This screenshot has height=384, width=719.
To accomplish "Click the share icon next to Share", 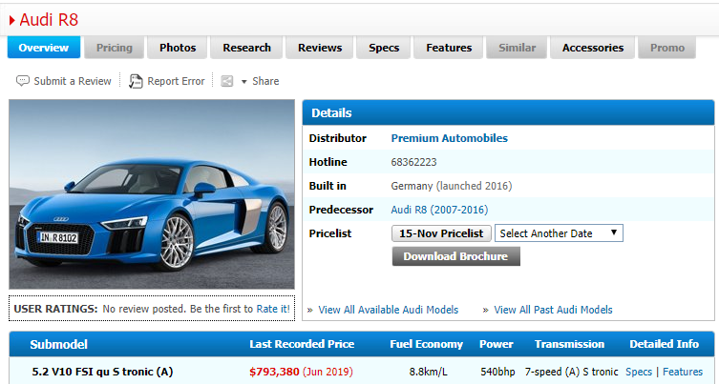I will tap(227, 81).
